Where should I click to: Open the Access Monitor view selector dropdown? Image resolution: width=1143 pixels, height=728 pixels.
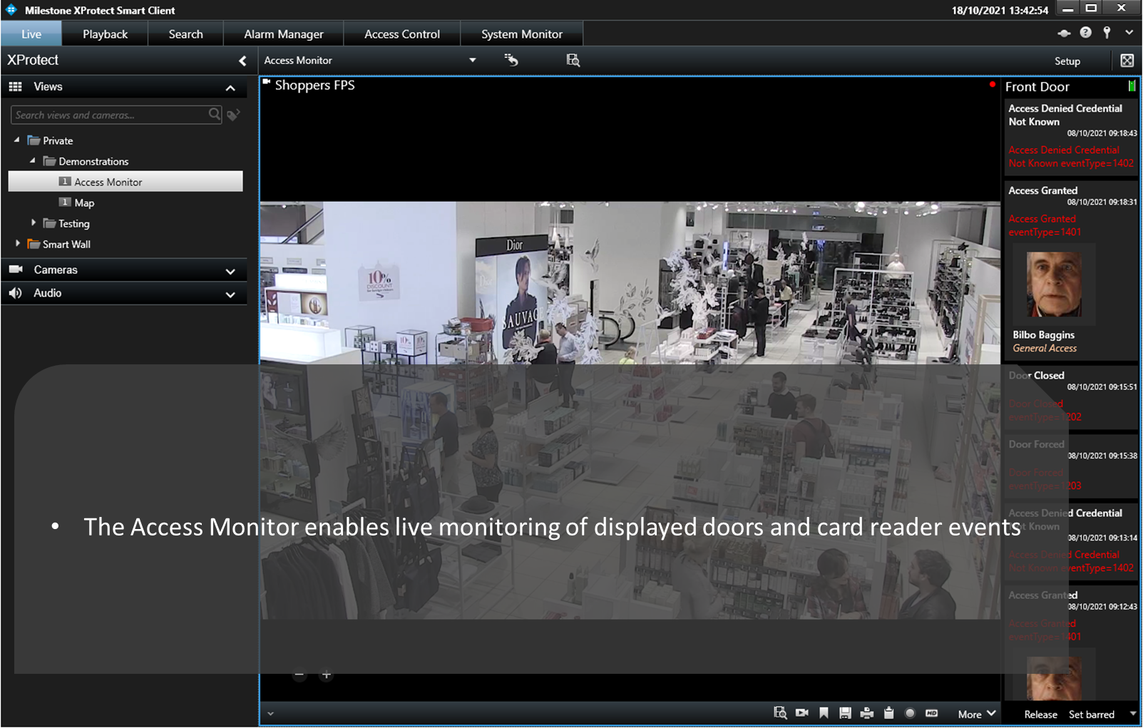[472, 61]
